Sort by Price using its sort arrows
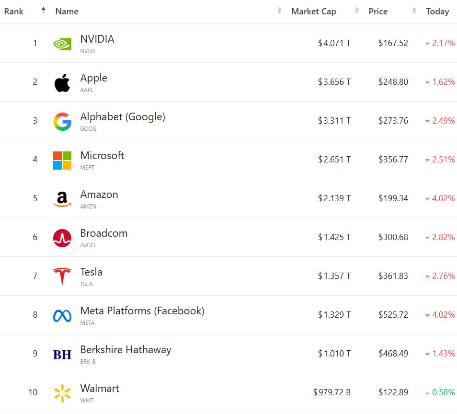This screenshot has height=414, width=457. 414,11
